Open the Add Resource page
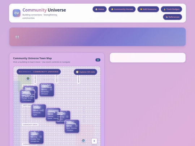 pos(148,9)
